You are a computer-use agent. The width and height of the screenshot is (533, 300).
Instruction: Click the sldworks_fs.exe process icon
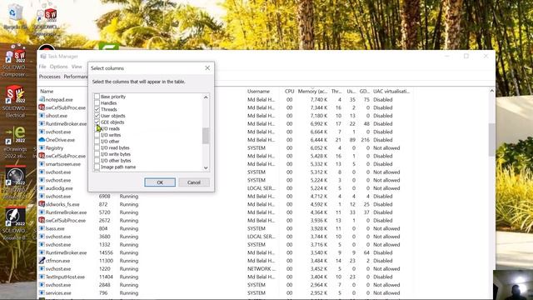(x=42, y=204)
